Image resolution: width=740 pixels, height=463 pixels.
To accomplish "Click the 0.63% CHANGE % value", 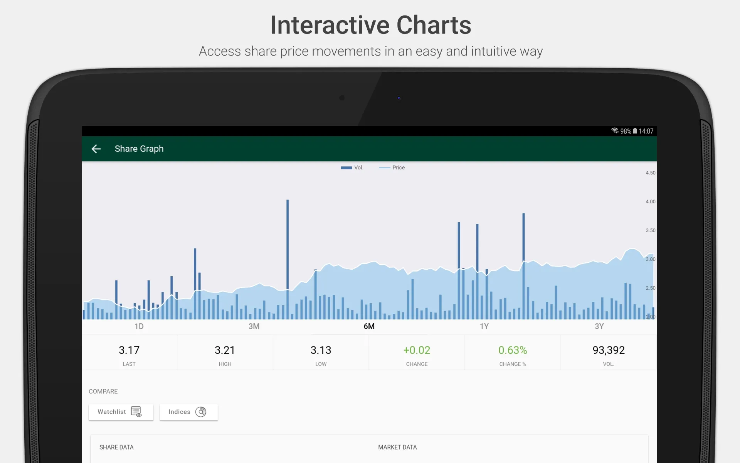I will click(x=513, y=350).
